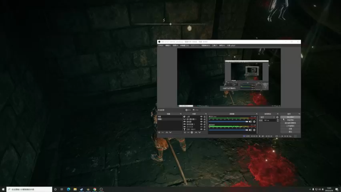341x192 pixels.
Task: Open Settings from the Controls panel
Action: [290, 129]
